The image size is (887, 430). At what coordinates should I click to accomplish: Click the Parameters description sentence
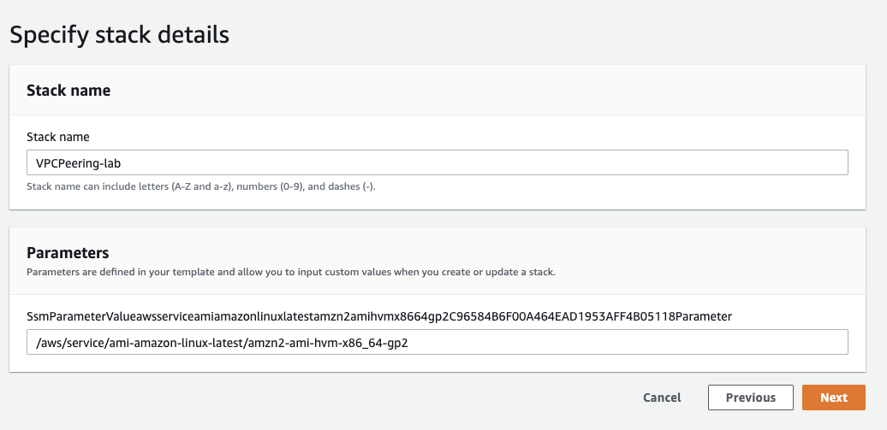tap(291, 272)
